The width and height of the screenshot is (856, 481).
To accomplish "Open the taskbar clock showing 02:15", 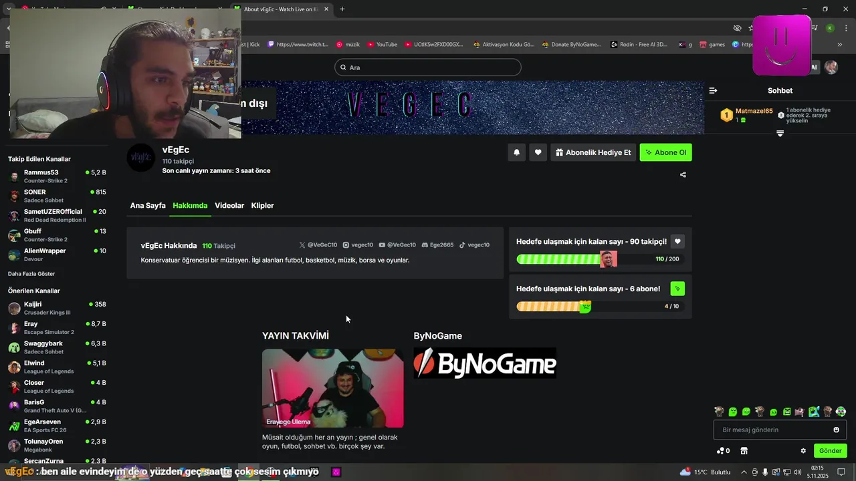I will [x=817, y=472].
